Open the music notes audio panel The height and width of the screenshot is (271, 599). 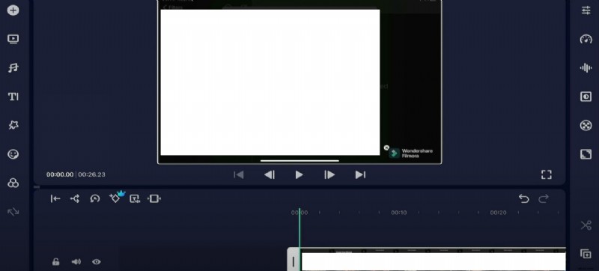(13, 68)
